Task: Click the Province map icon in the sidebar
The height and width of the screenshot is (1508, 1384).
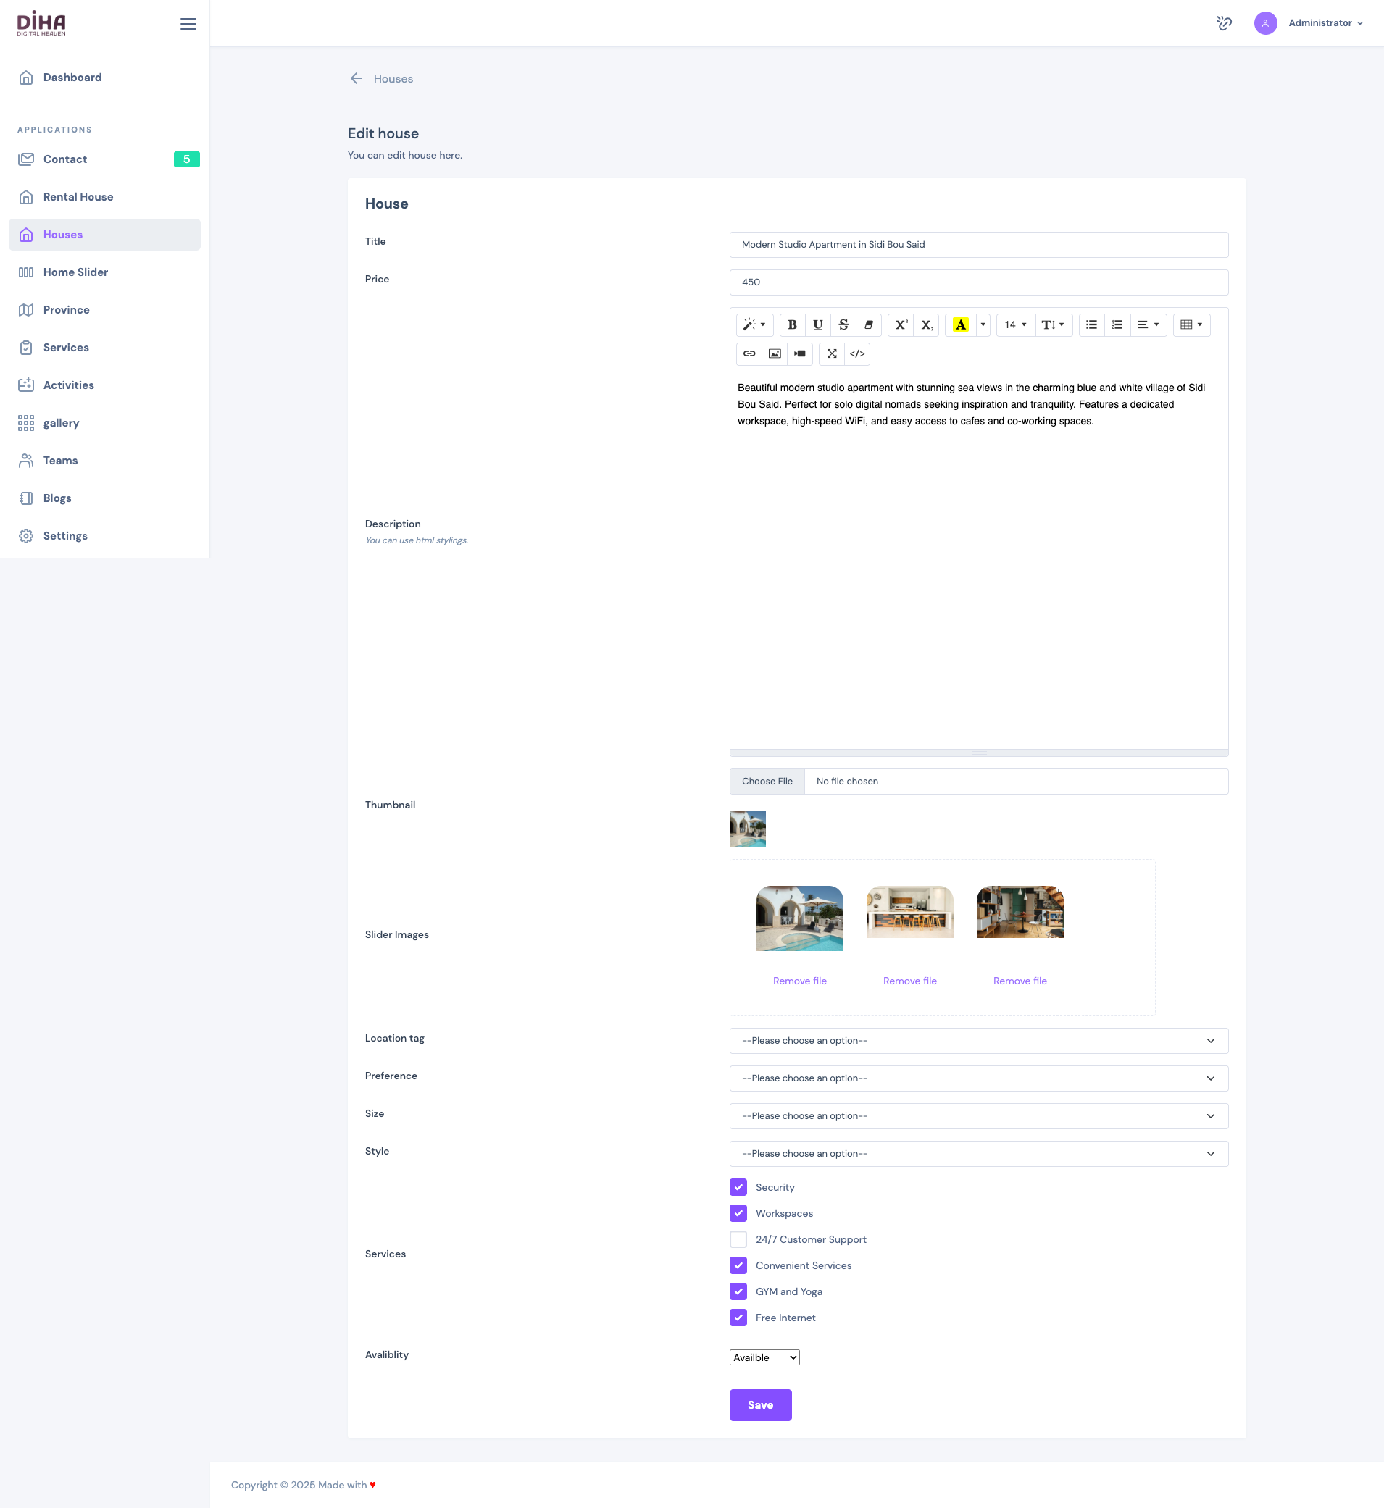Action: click(26, 310)
